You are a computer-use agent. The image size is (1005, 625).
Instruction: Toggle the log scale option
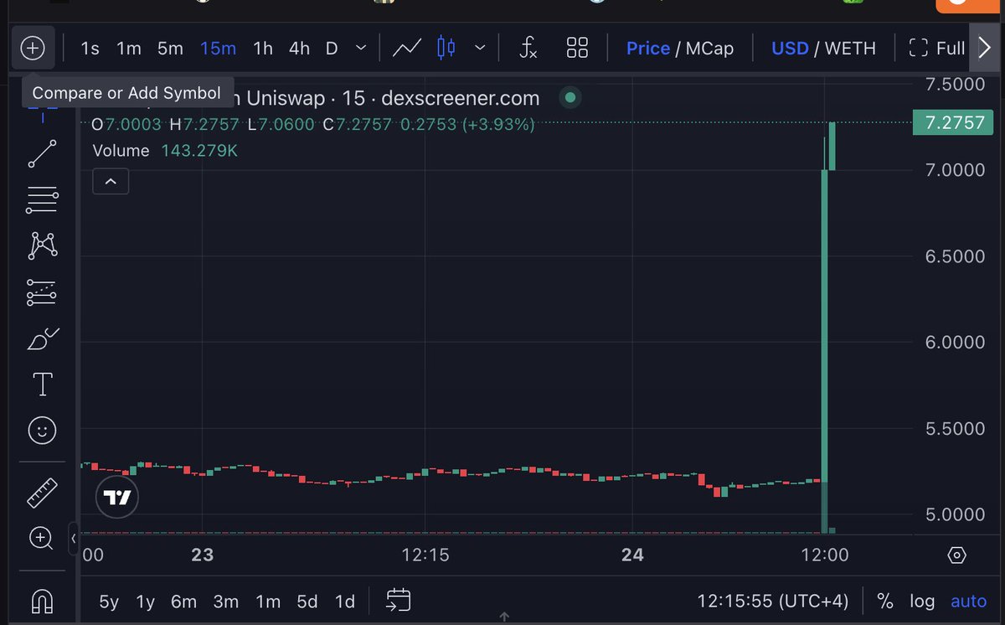pos(922,602)
